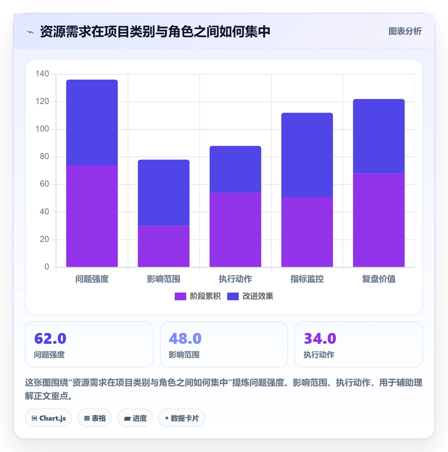Image resolution: width=448 pixels, height=452 pixels.
Task: Click the 图表分析 label in header
Action: (405, 31)
